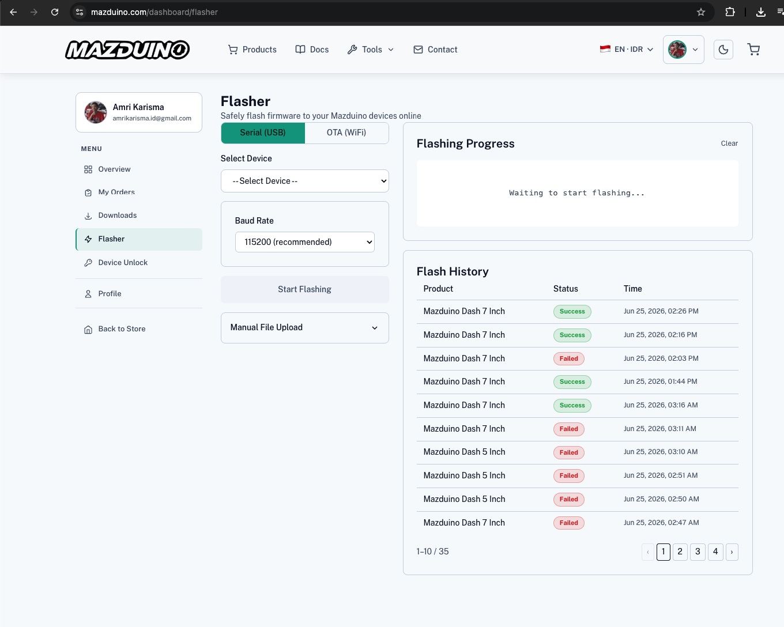Clear the flashing progress log
Image resolution: width=784 pixels, height=627 pixels.
pyautogui.click(x=729, y=143)
